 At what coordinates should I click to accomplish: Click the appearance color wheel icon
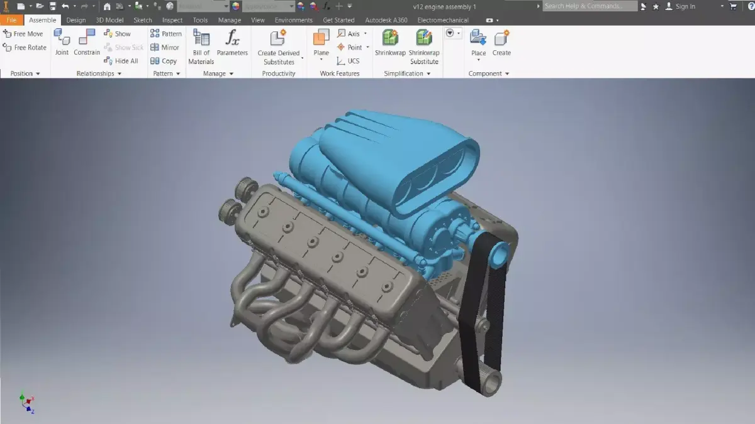[x=235, y=6]
